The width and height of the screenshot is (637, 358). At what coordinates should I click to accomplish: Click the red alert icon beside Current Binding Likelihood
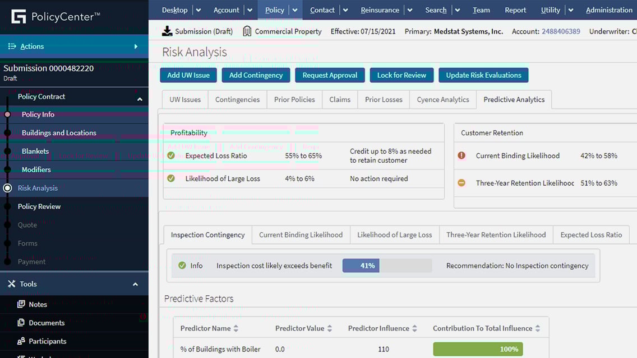coord(462,156)
